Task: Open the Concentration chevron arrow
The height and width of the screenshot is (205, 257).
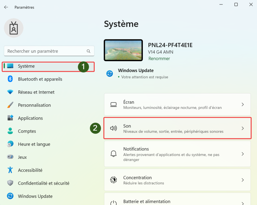Action: [243, 180]
